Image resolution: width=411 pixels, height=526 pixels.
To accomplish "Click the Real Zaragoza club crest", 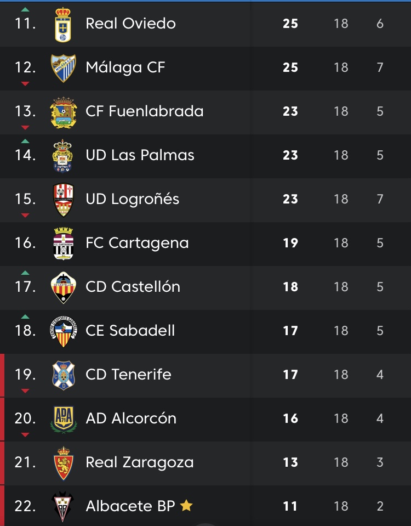I will tap(64, 463).
